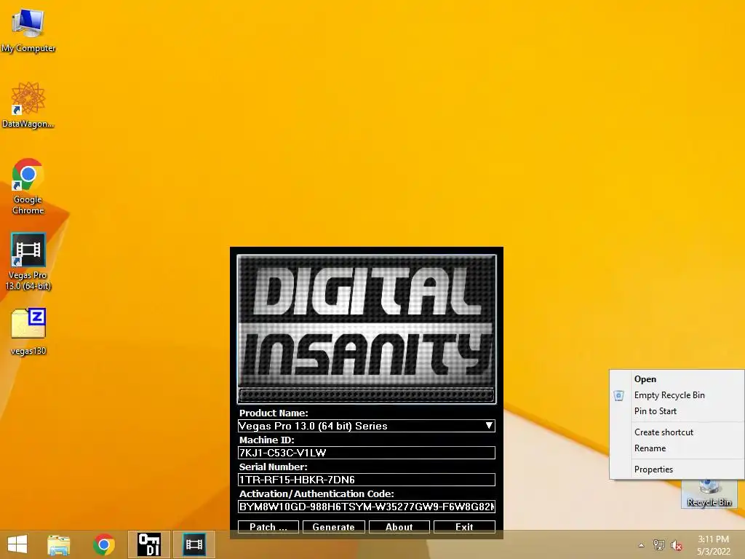The image size is (745, 559).
Task: Open Chrome from the taskbar
Action: (104, 544)
